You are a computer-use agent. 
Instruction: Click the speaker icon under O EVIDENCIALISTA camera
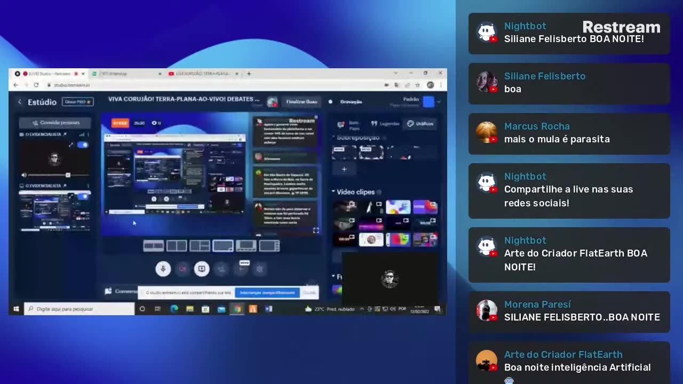click(x=23, y=175)
